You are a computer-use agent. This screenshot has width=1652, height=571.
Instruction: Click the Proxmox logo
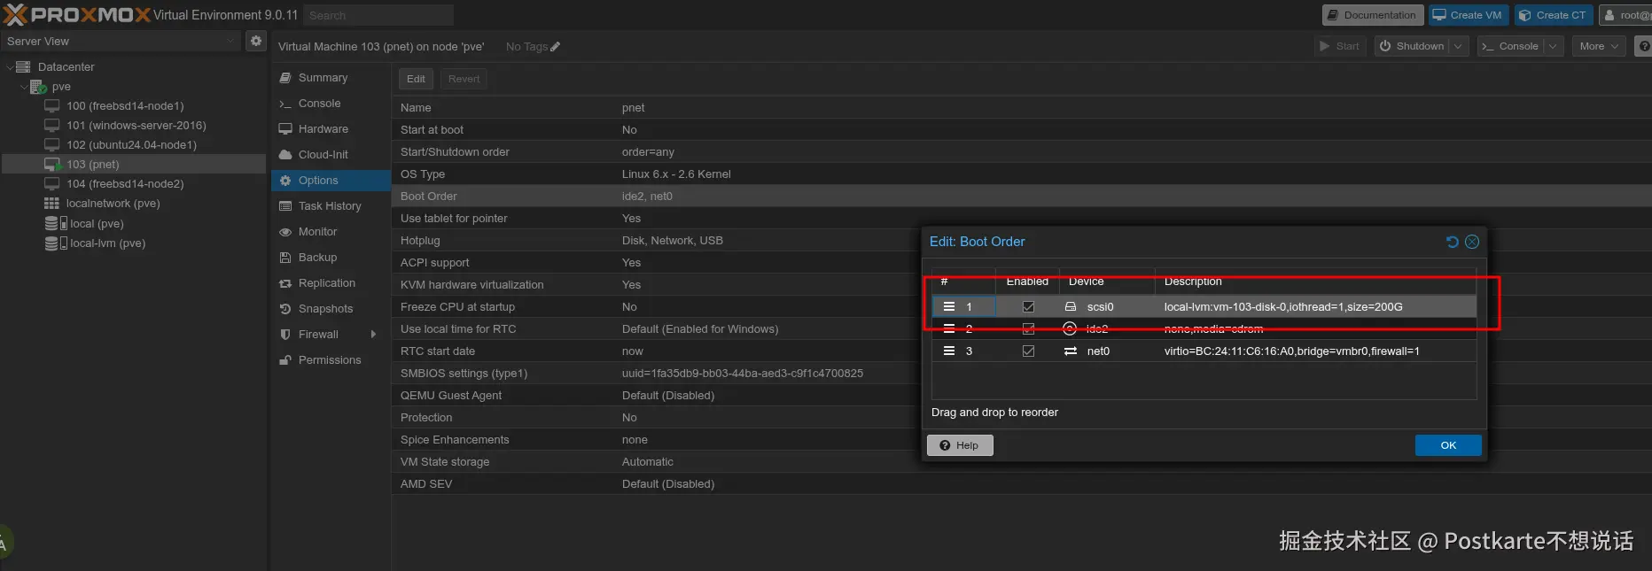(76, 15)
